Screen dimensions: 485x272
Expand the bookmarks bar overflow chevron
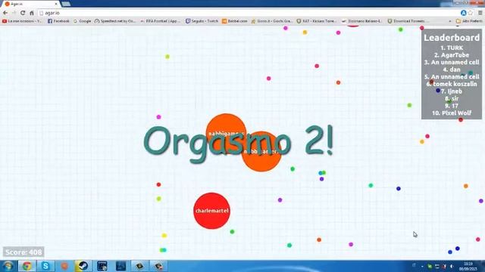(x=450, y=21)
